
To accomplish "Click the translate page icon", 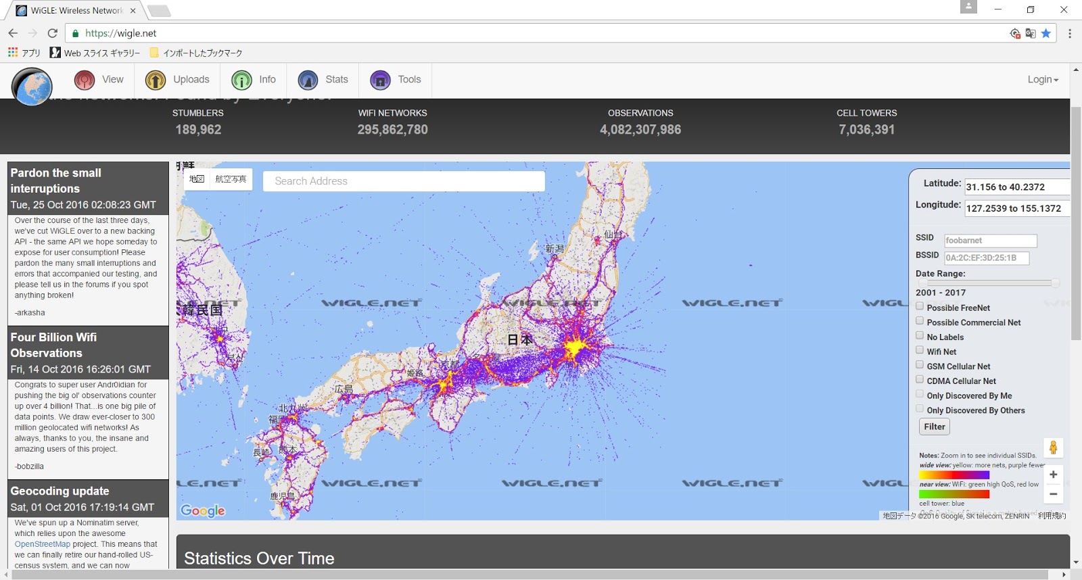I will 1030,33.
